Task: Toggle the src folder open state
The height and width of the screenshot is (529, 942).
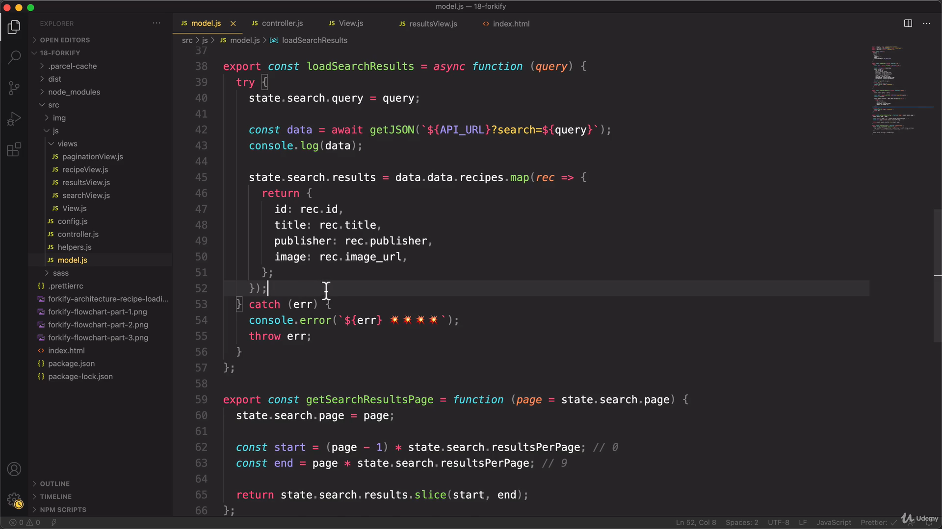Action: 54,105
